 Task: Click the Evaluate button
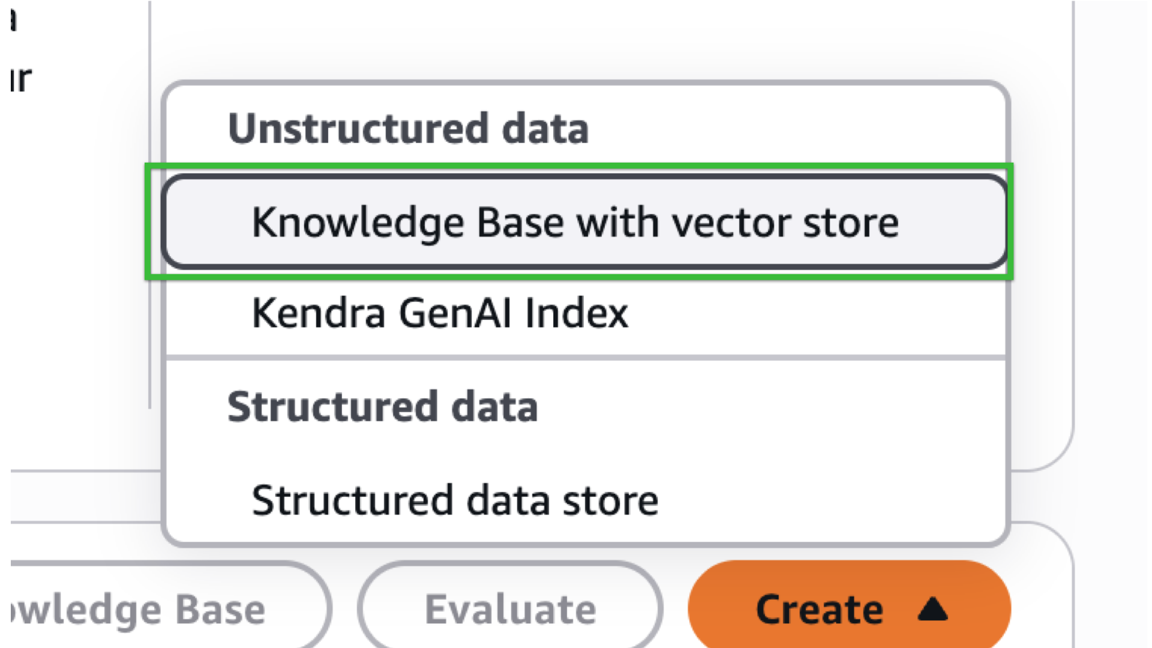pos(510,610)
